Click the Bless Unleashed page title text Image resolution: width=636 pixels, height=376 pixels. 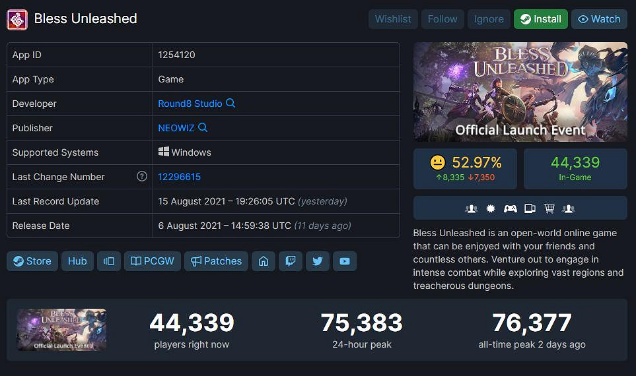pos(86,18)
